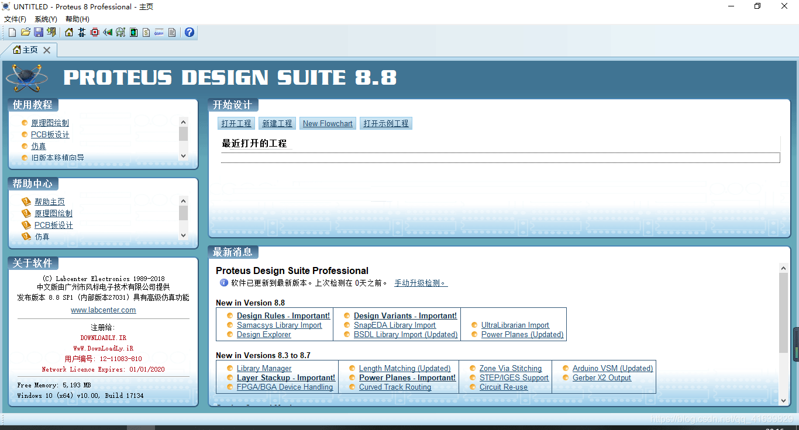Open the Design Explorer news link

click(264, 335)
